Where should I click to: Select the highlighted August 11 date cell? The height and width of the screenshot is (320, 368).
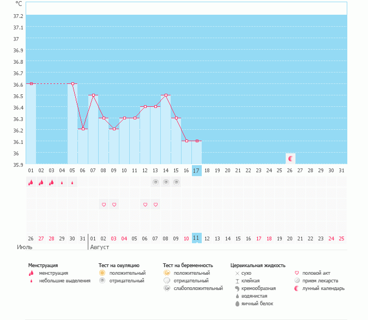(197, 238)
